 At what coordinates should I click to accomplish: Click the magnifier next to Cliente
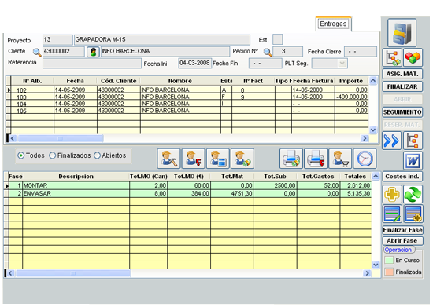coord(37,52)
